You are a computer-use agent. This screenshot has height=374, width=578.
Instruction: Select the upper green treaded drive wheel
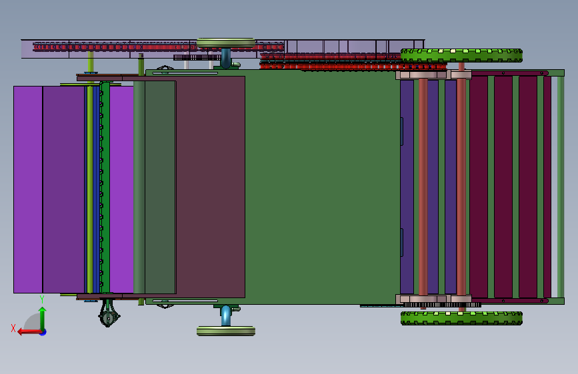pyautogui.click(x=461, y=56)
